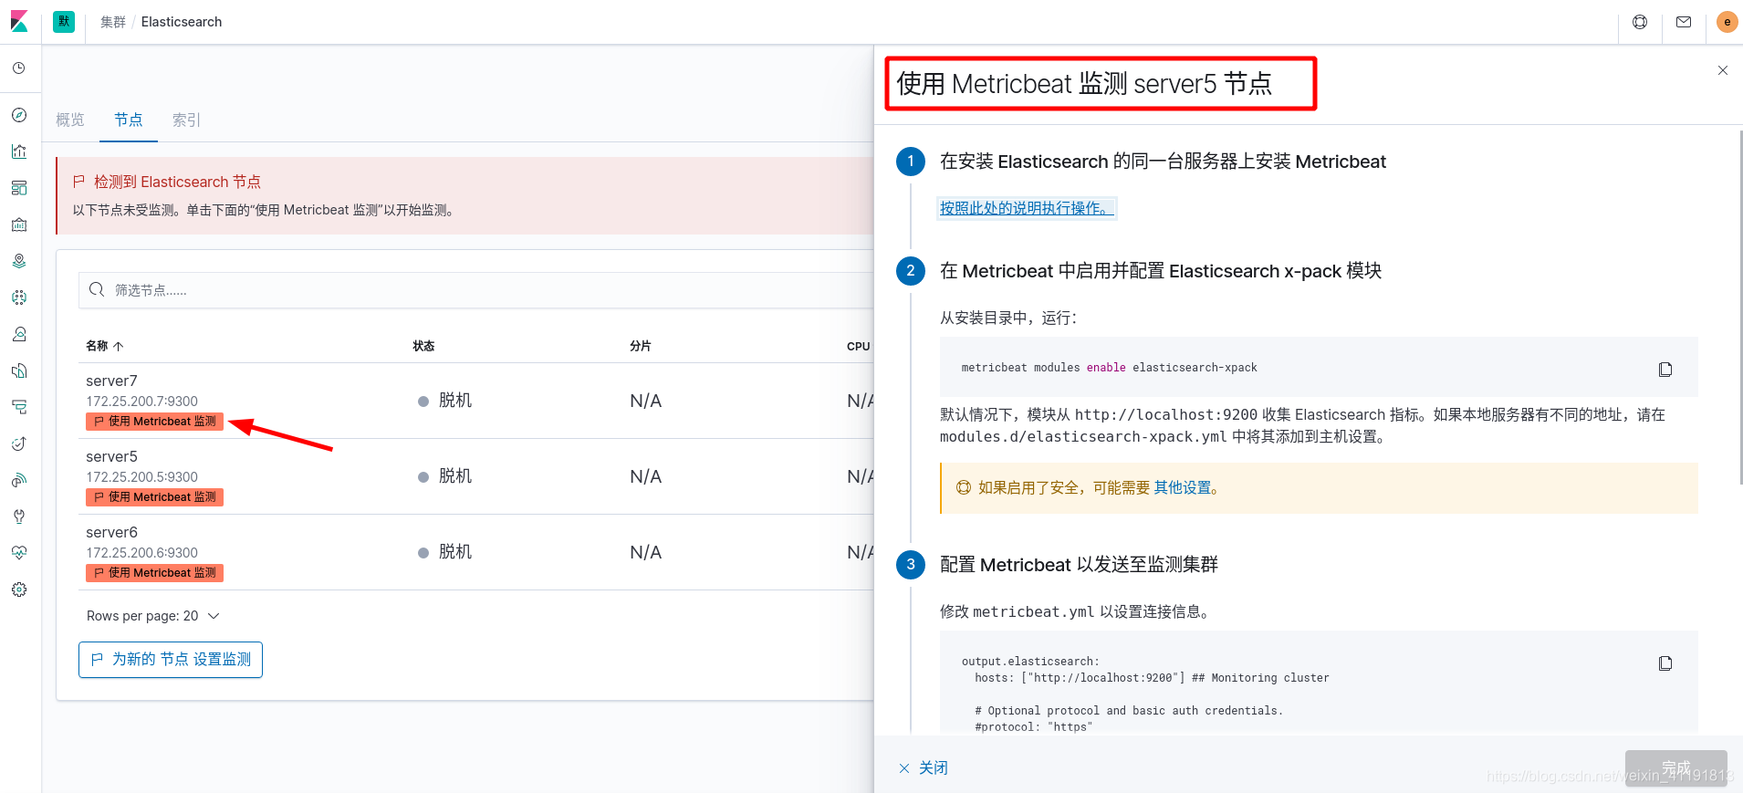
Task: Open Dev Tools wrench icon
Action: point(19,516)
